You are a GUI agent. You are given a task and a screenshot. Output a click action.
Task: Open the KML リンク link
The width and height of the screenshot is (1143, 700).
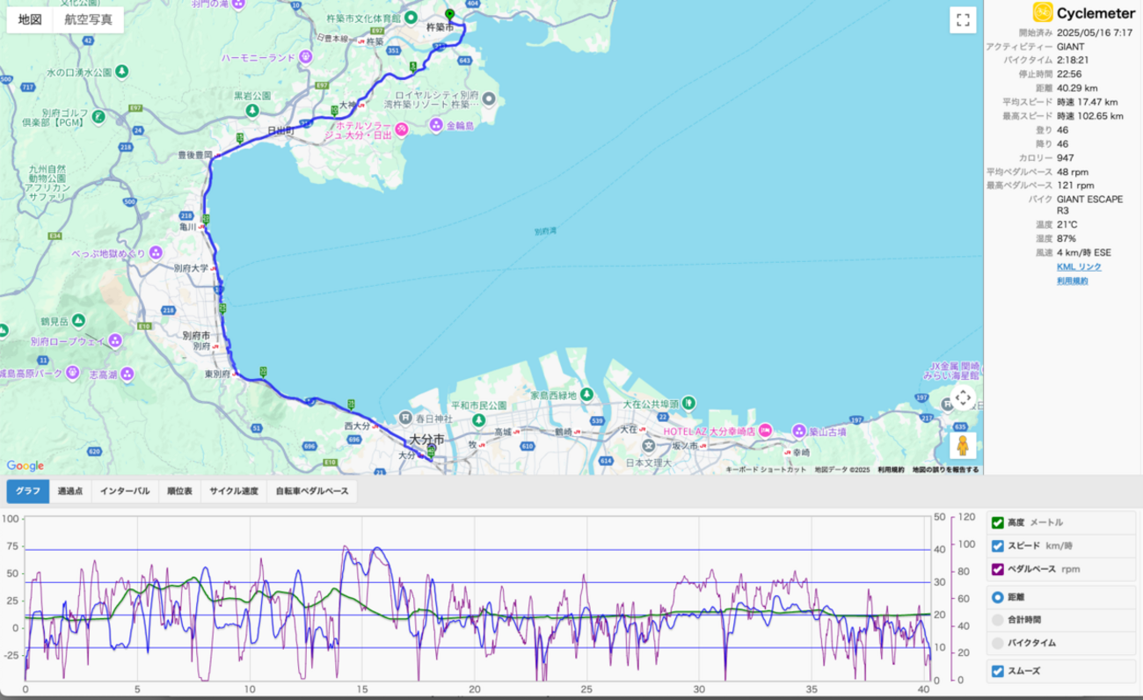[1079, 266]
